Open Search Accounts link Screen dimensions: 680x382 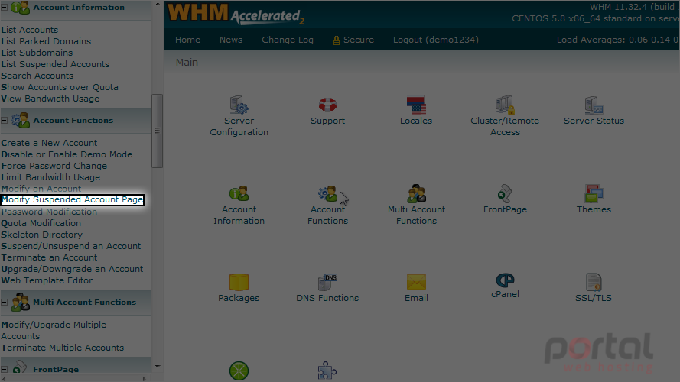(37, 76)
